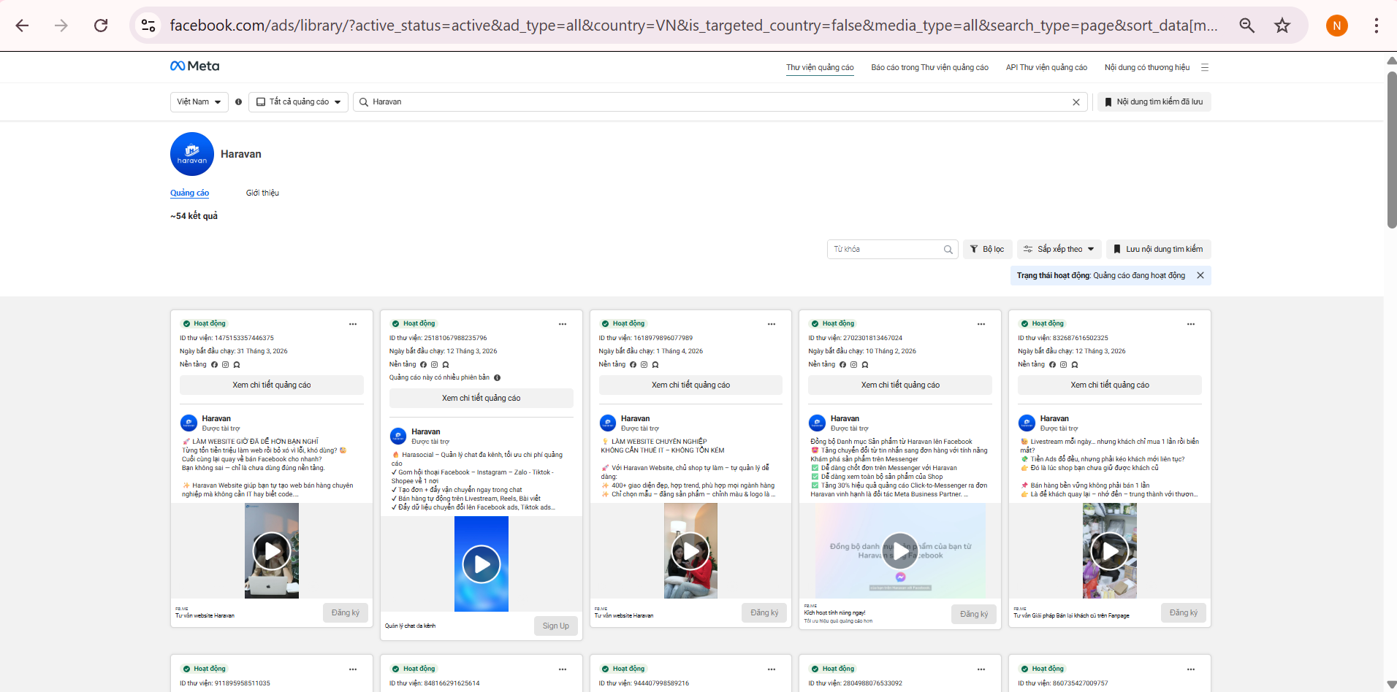1397x692 pixels.
Task: Remove Trạng thái hoạt động filter chip
Action: point(1200,275)
